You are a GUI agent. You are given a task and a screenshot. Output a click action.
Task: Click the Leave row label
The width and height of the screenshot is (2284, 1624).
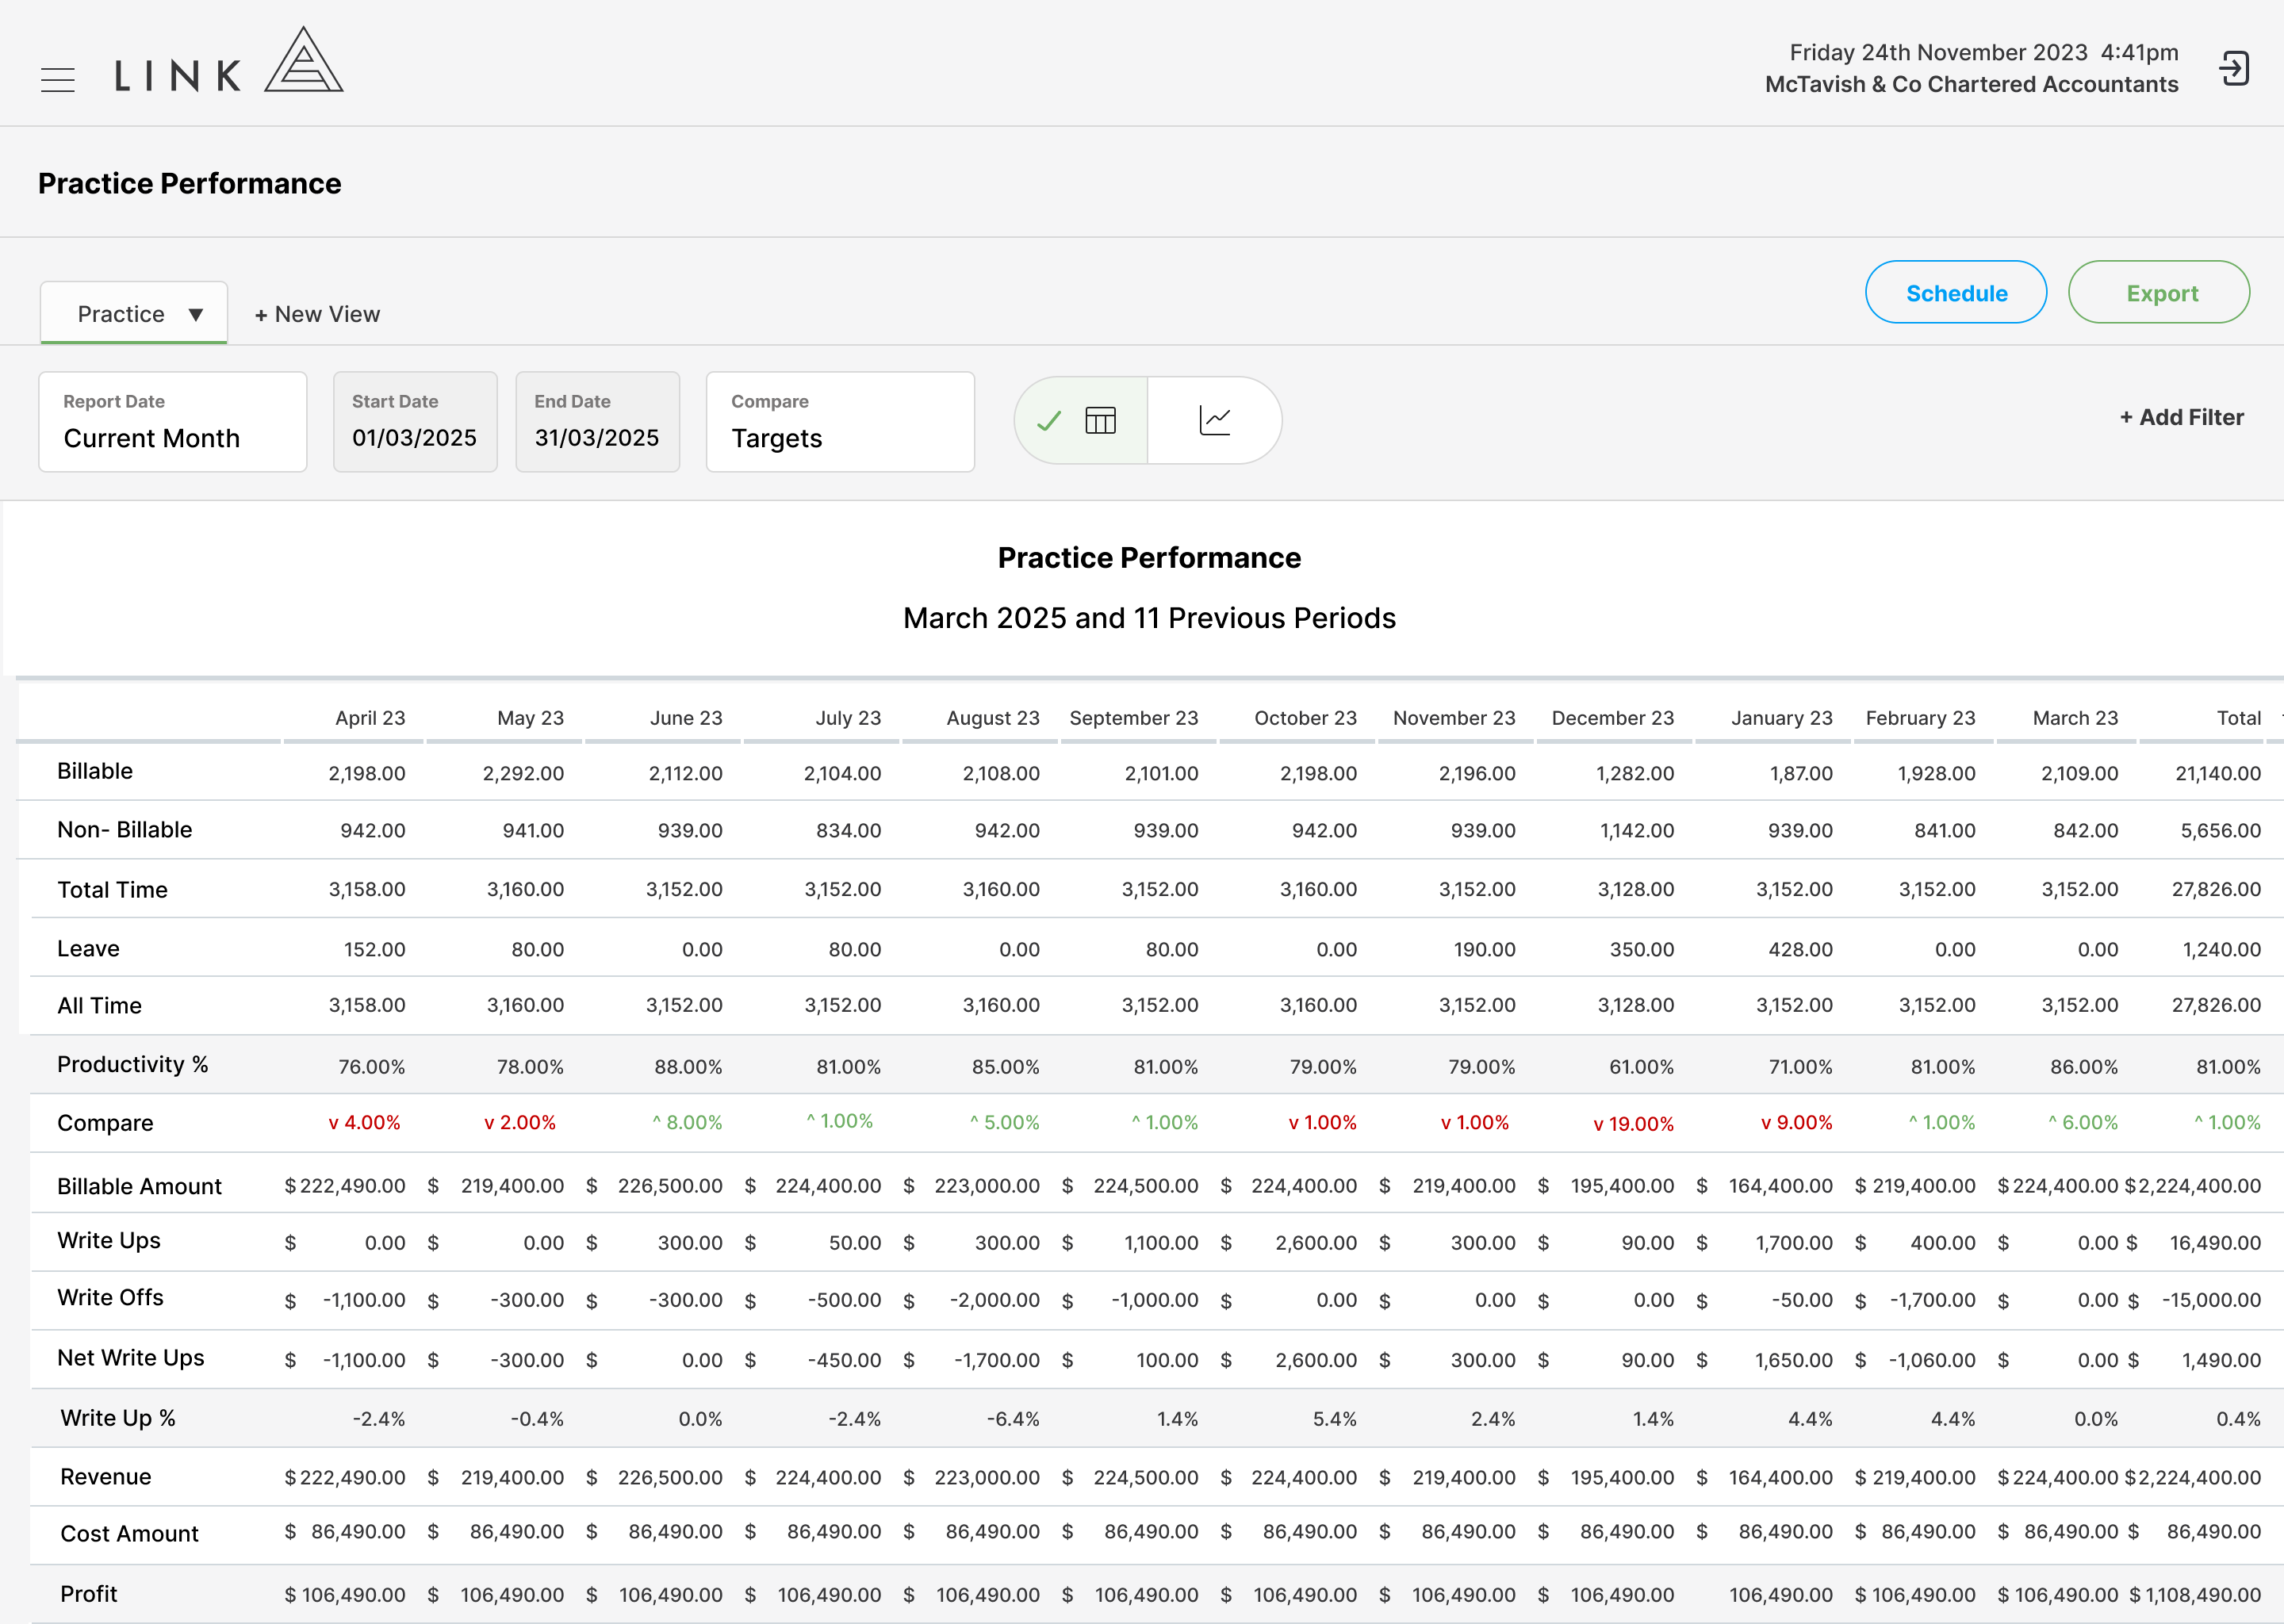click(x=88, y=949)
